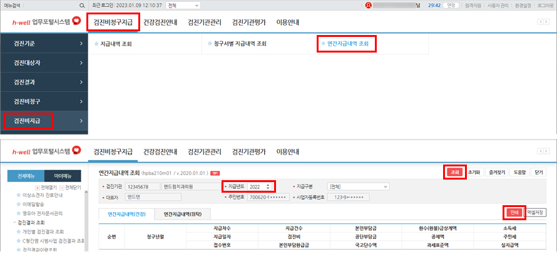This screenshot has width=557, height=254.
Task: Click the star icon beside 지급내역 조회
Action: coord(96,44)
